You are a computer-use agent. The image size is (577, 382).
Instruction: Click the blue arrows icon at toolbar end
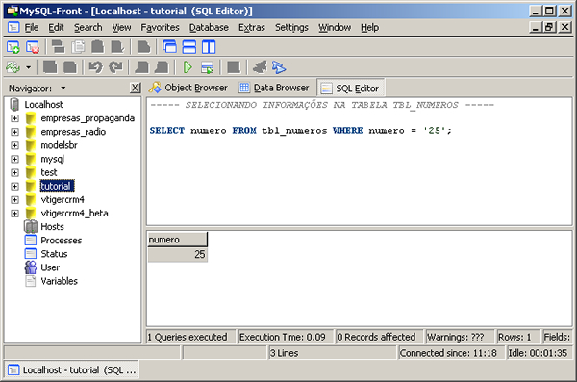[x=279, y=67]
